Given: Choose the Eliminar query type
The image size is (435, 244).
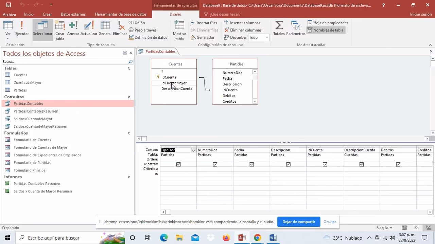Looking at the screenshot, I should click(x=120, y=28).
